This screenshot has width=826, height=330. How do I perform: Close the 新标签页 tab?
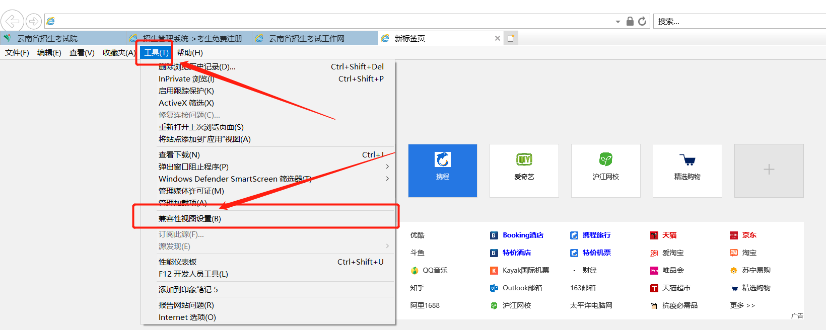(x=498, y=38)
